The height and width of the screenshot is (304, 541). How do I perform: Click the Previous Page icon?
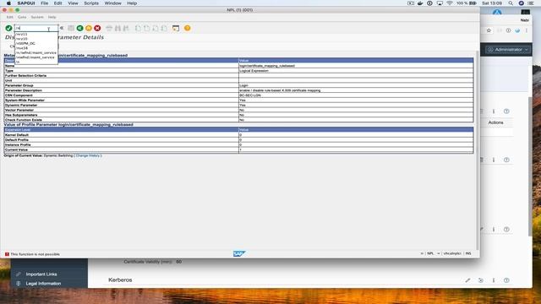[146, 28]
